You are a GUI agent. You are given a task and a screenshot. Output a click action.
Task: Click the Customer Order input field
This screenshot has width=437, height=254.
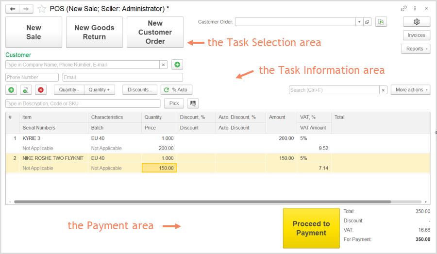pyautogui.click(x=295, y=22)
